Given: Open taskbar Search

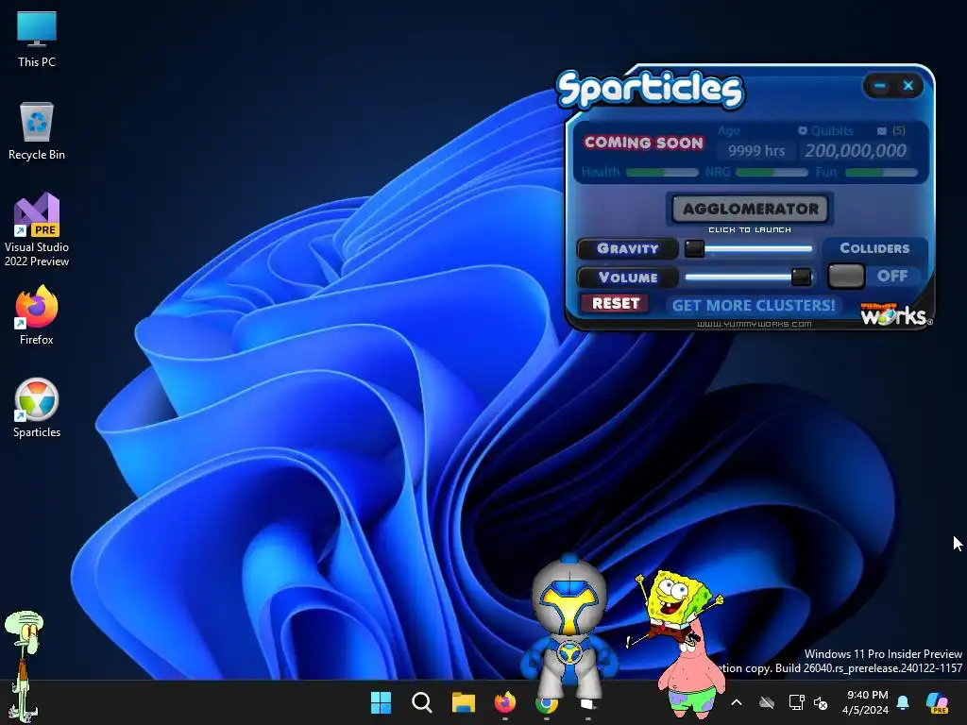Looking at the screenshot, I should point(422,702).
